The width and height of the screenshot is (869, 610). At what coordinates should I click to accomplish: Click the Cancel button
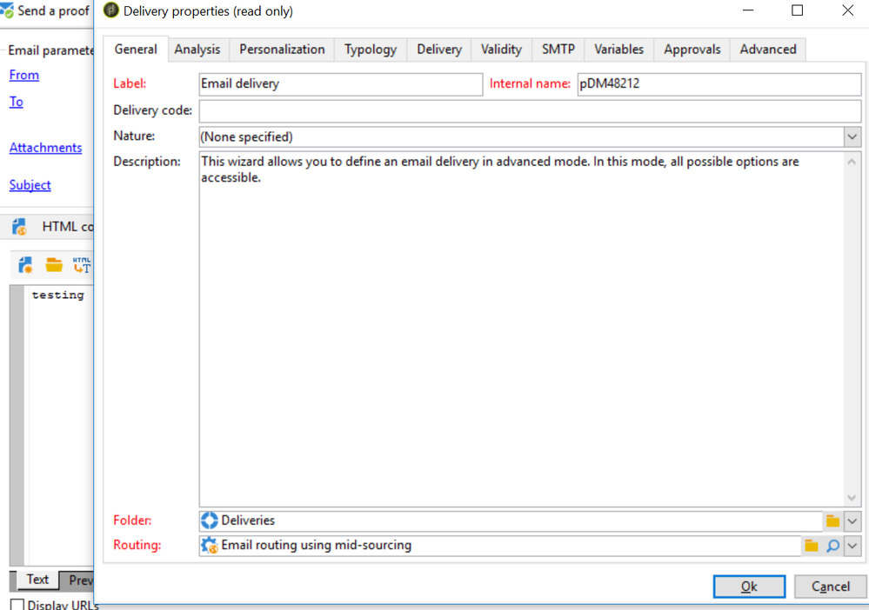tap(830, 587)
